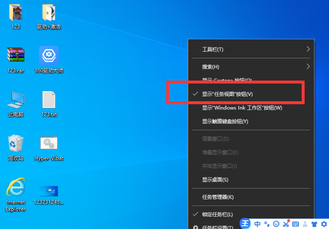Click the IME scissors screenshot icon
Viewport: 329px width, 229px height.
(286, 224)
